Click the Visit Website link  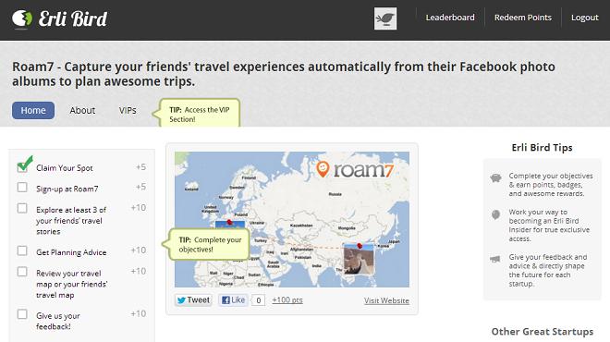(386, 300)
